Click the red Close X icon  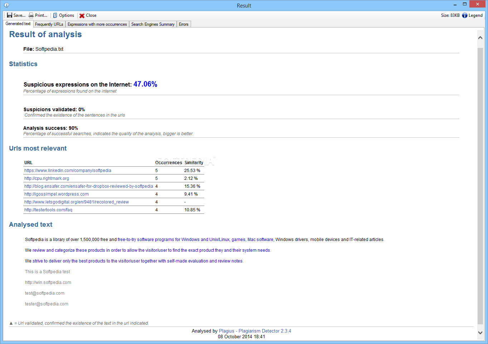pyautogui.click(x=82, y=15)
